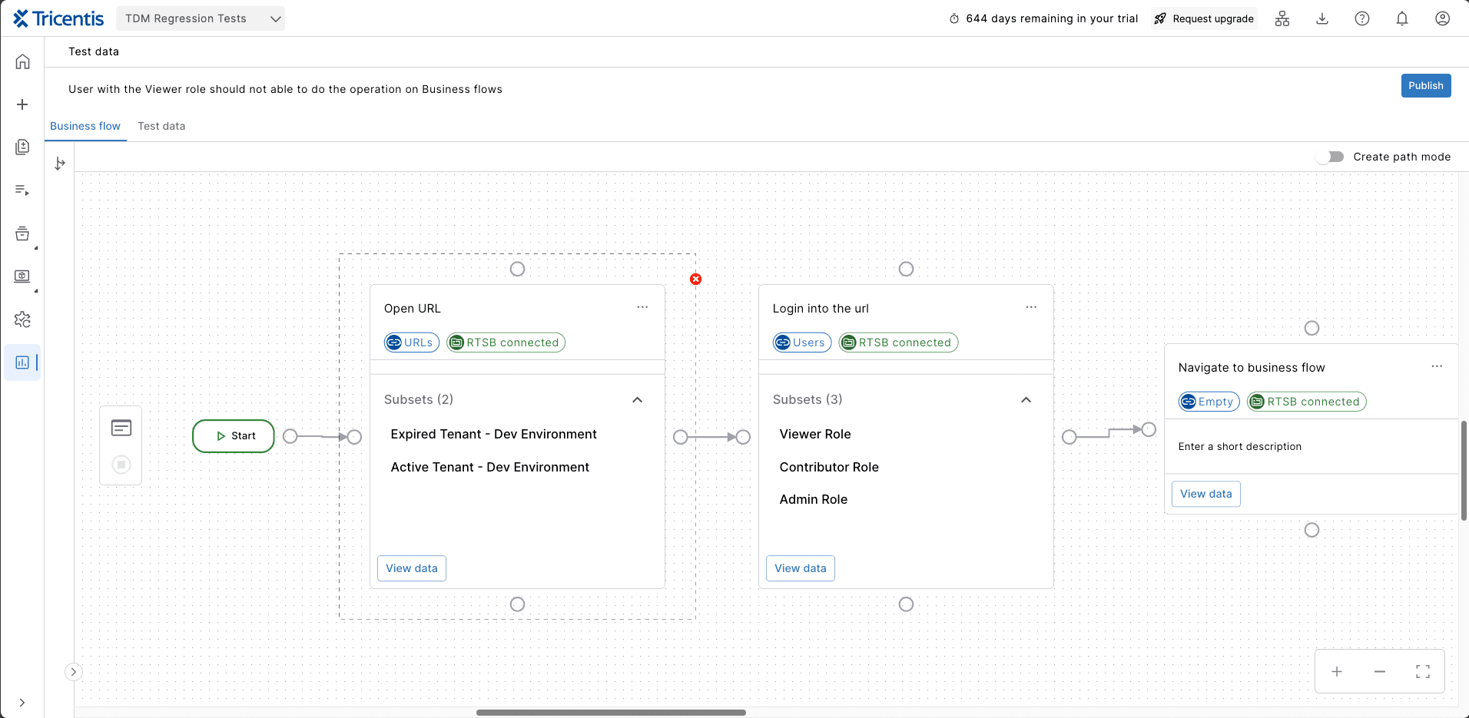Click Start node output connector
Viewport: 1469px width, 718px height.
[x=290, y=436]
